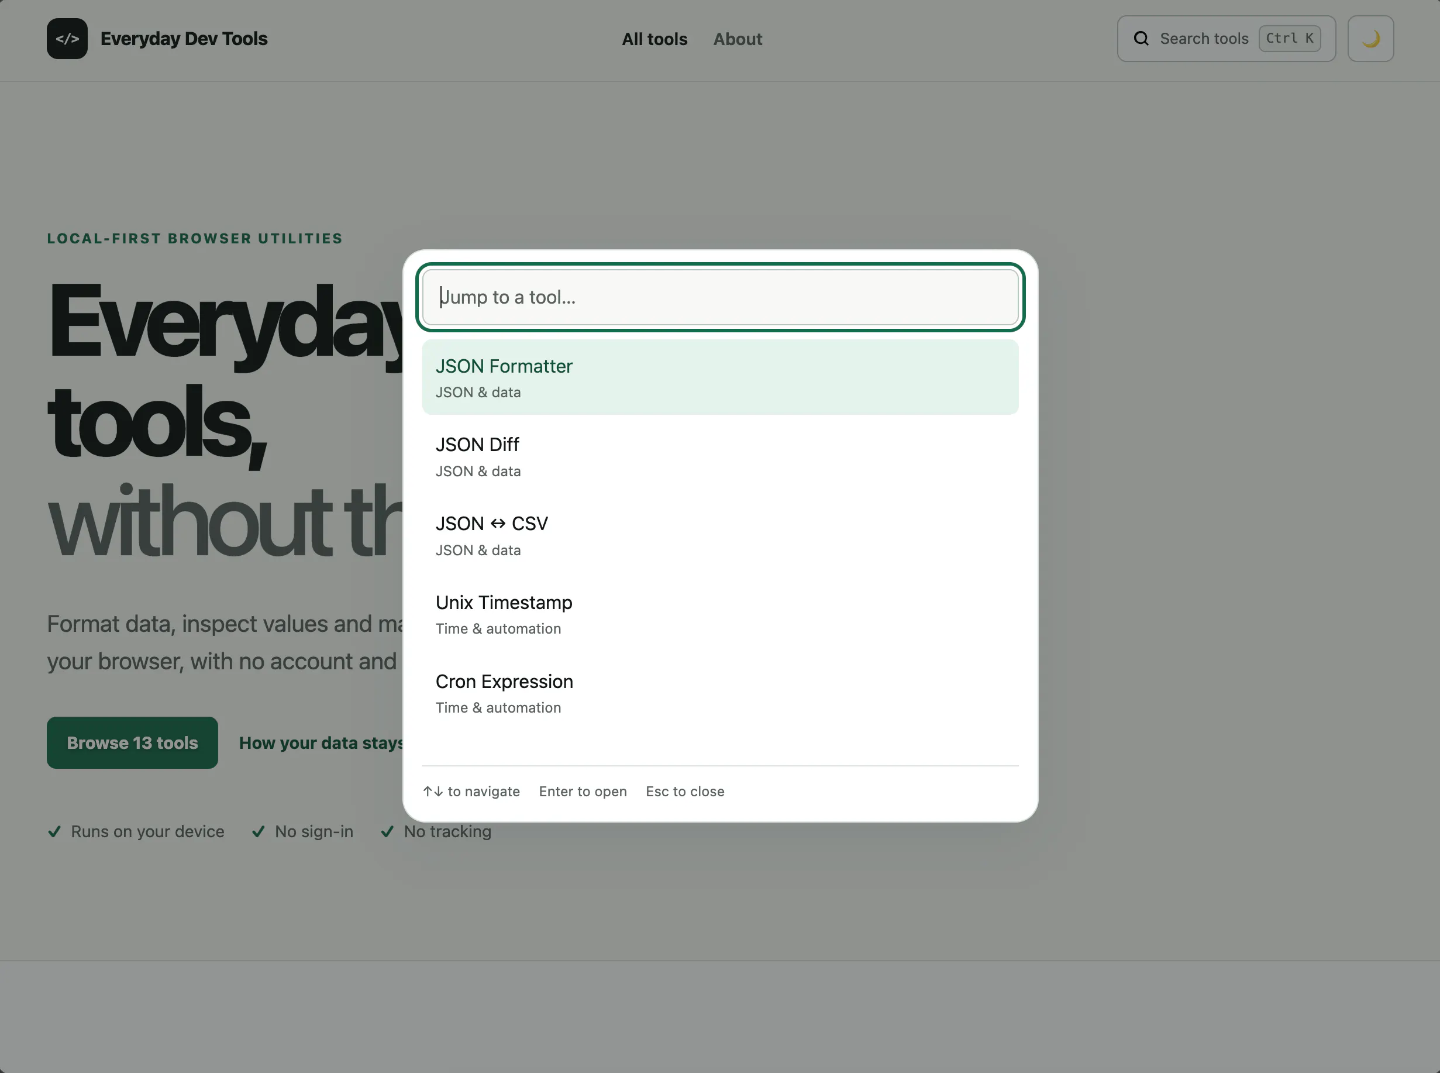Go to the About page

[738, 39]
